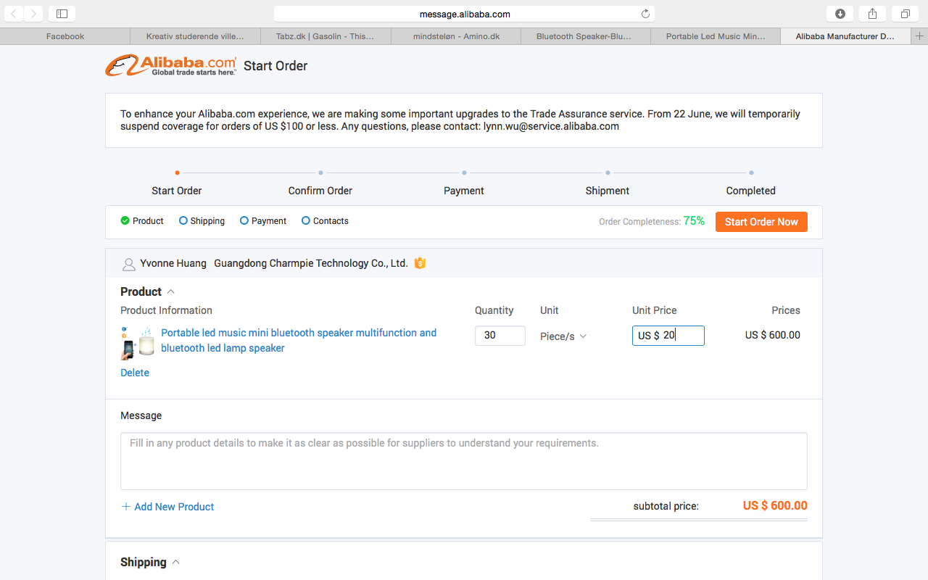The width and height of the screenshot is (928, 580).
Task: Click into the Message text area
Action: (x=464, y=461)
